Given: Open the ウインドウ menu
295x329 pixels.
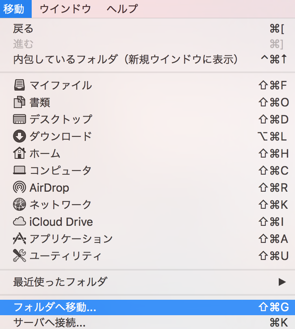Looking at the screenshot, I should click(65, 9).
